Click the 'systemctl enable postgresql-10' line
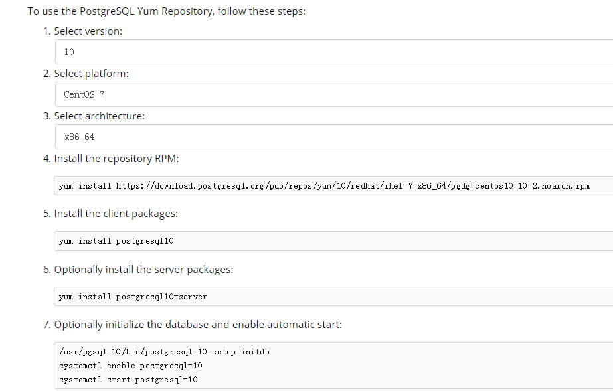 click(131, 366)
